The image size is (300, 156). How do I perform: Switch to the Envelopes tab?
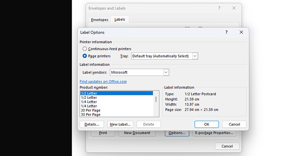[x=100, y=20]
